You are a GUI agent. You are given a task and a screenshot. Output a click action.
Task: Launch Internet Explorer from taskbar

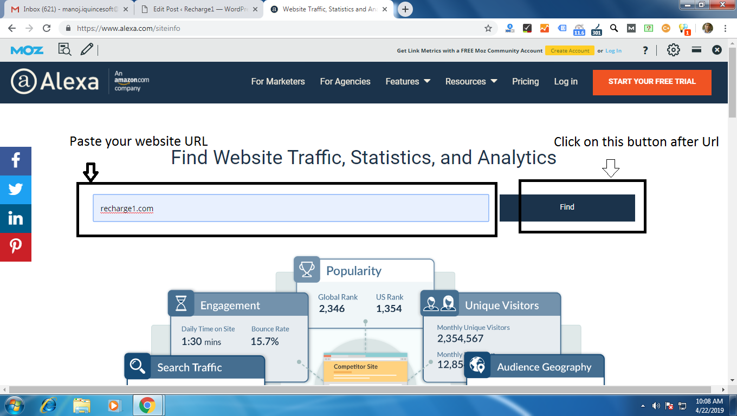pos(49,405)
